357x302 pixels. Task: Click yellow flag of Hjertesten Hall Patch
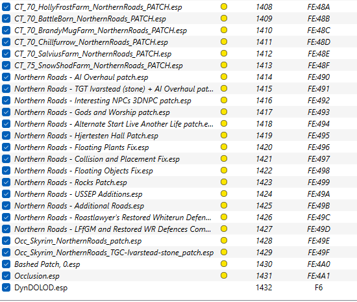click(224, 135)
